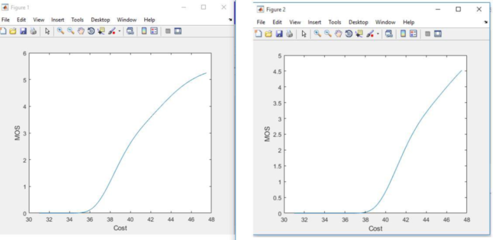Click New Figure icon in Figure 2 toolbar
Screen dimensions: 493x240
[258, 34]
